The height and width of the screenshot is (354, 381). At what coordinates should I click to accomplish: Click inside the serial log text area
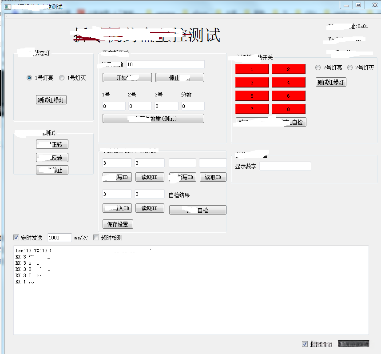(191, 290)
